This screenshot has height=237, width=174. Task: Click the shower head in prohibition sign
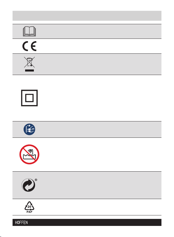point(30,151)
